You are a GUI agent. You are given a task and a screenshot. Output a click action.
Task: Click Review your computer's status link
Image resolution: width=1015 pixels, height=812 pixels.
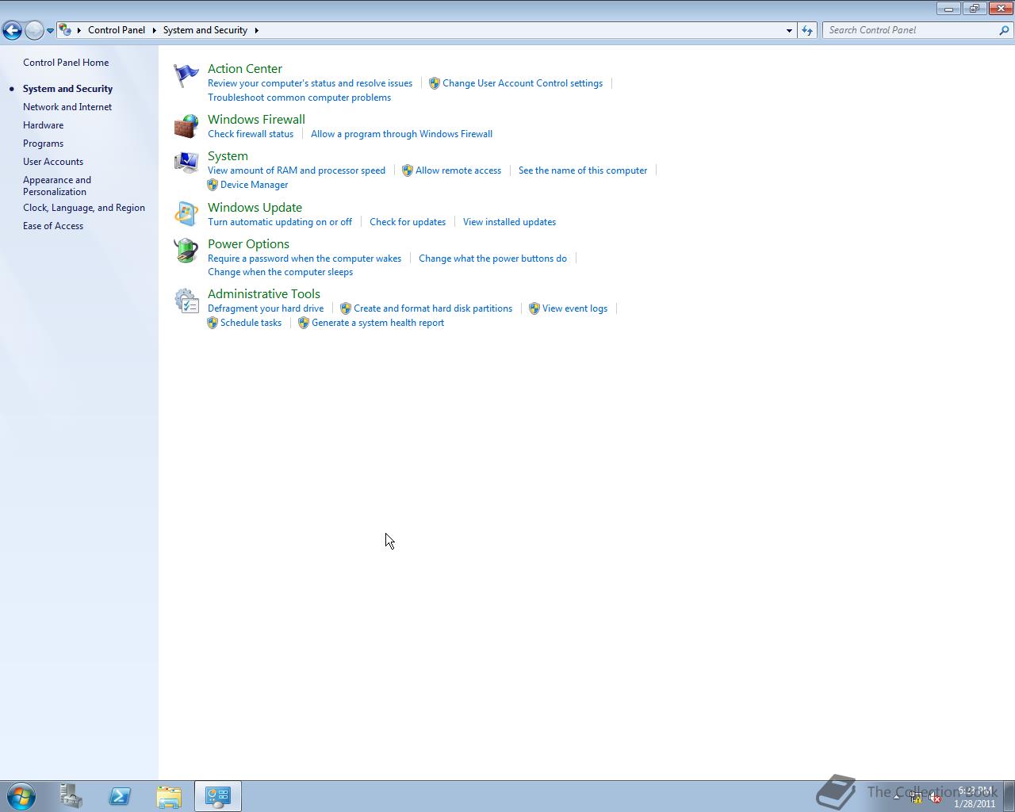pyautogui.click(x=310, y=83)
